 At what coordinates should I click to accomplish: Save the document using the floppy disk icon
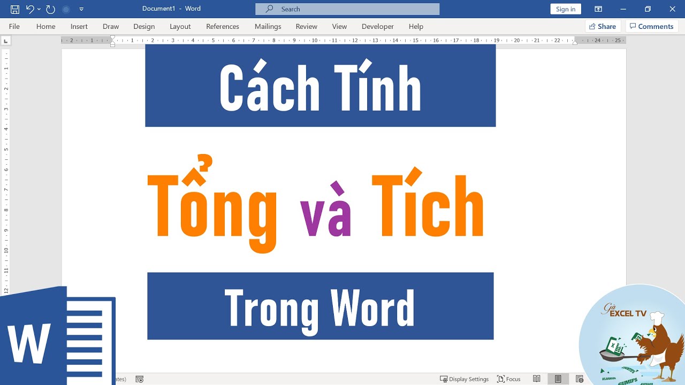tap(15, 9)
